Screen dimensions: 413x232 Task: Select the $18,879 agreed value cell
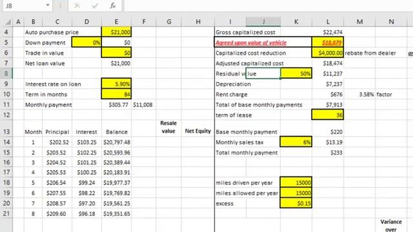coord(328,43)
